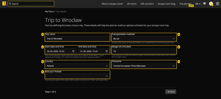Click the yellow door logo icon

4,4
